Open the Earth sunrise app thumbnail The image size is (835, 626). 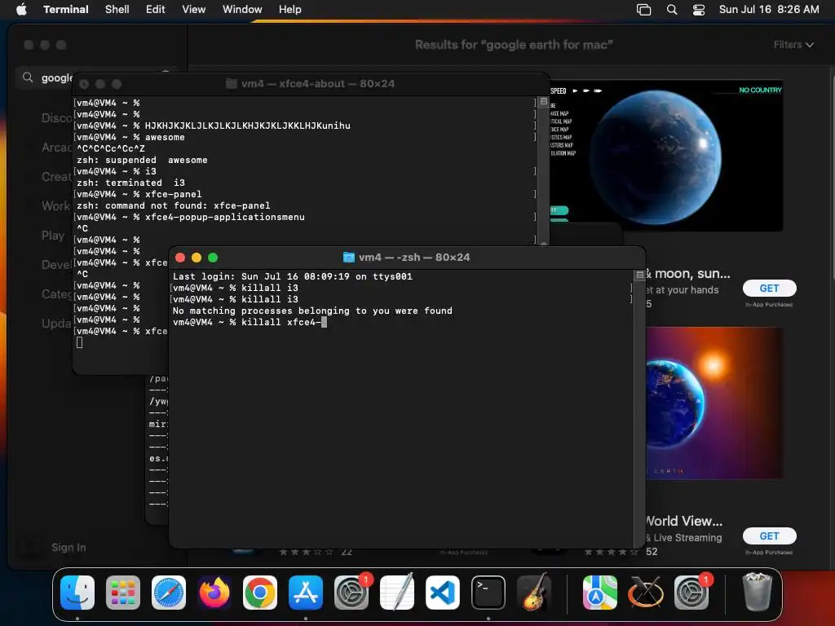pos(714,403)
